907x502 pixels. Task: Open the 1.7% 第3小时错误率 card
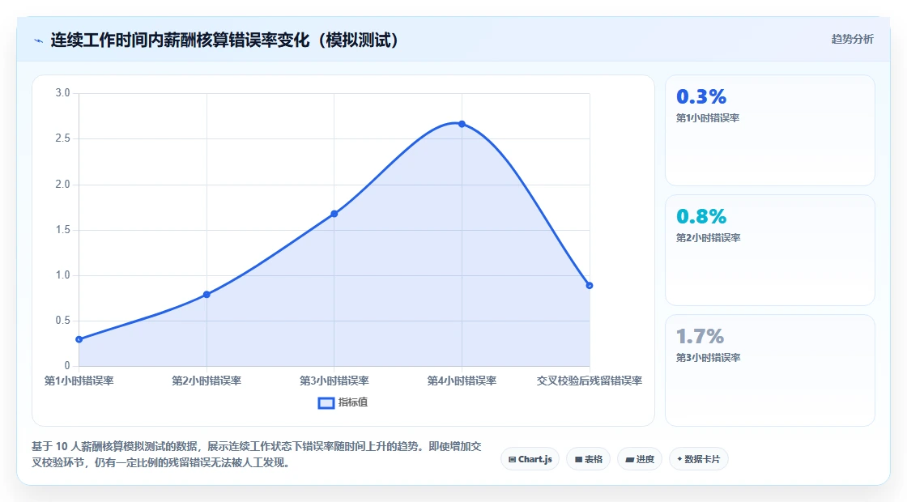click(770, 370)
